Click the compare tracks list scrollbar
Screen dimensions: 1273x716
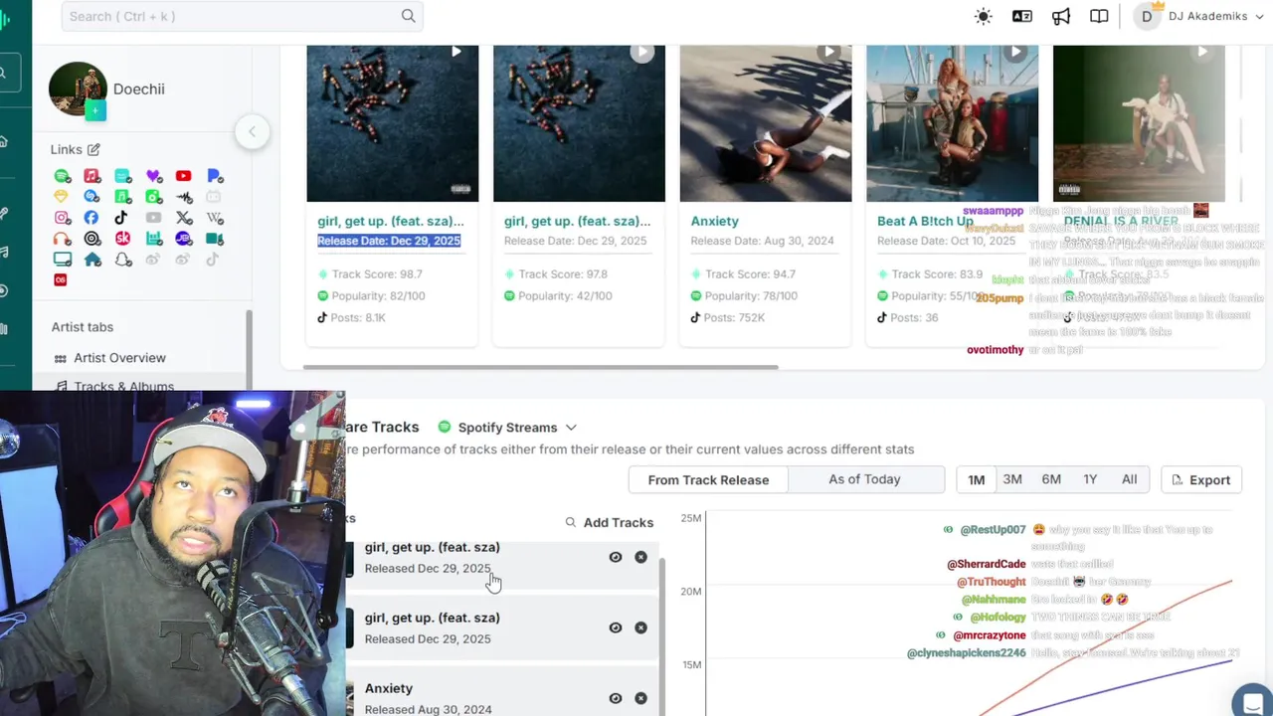point(662,636)
